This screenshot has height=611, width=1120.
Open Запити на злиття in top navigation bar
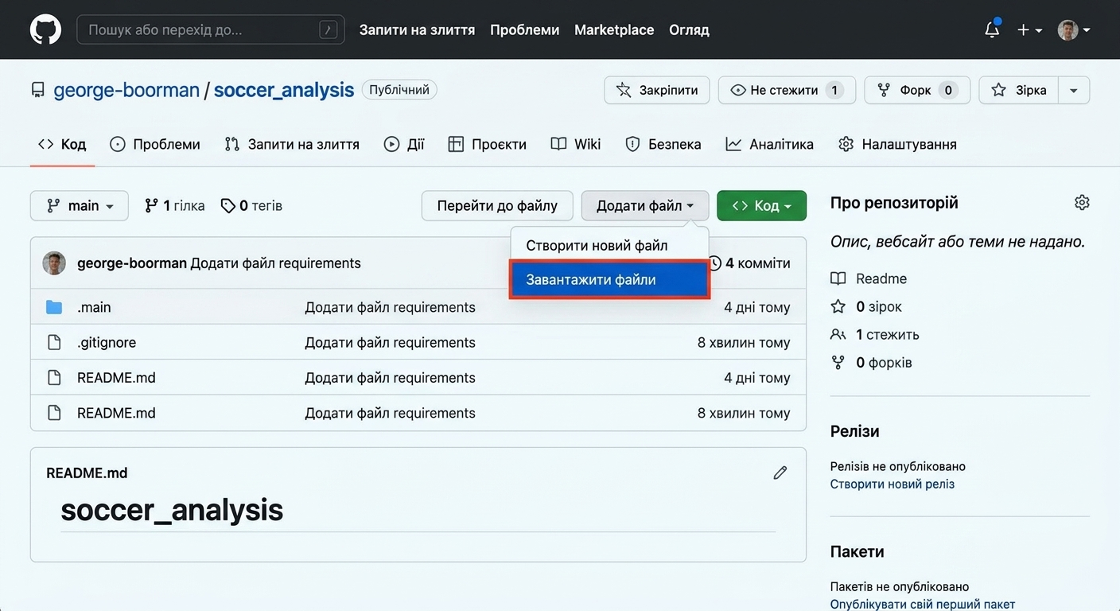point(417,29)
